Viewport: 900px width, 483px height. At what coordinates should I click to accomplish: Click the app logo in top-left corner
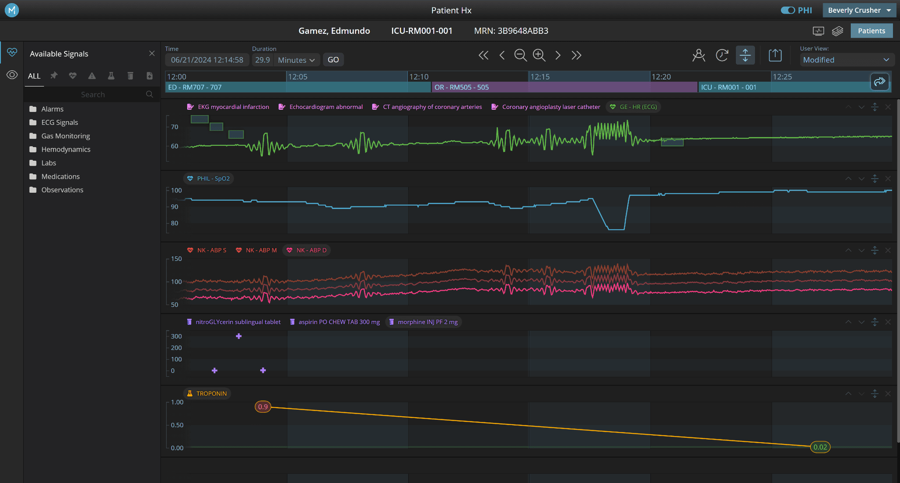[11, 10]
